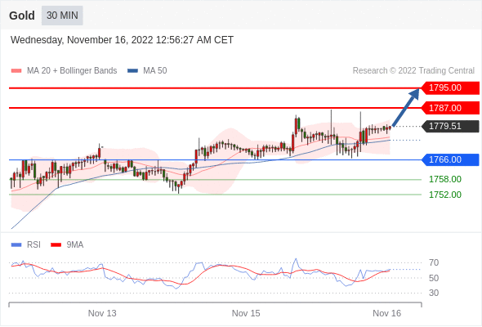Click the RSI legend label
This screenshot has height=327, width=482.
pos(33,245)
